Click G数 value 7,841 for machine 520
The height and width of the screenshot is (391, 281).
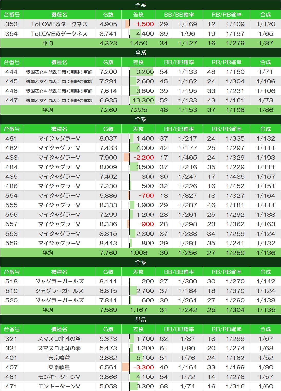108,300
